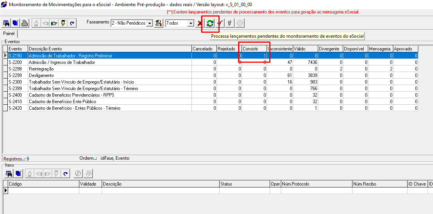Image resolution: width=433 pixels, height=214 pixels.
Task: Click the blue refresh arrow in top toolbar
Action: click(72, 23)
